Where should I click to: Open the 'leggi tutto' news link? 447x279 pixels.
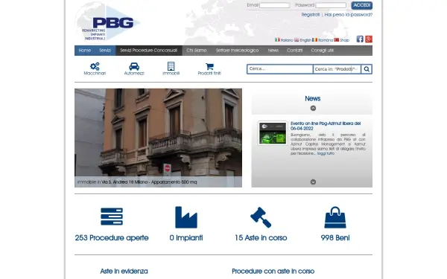coord(326,153)
